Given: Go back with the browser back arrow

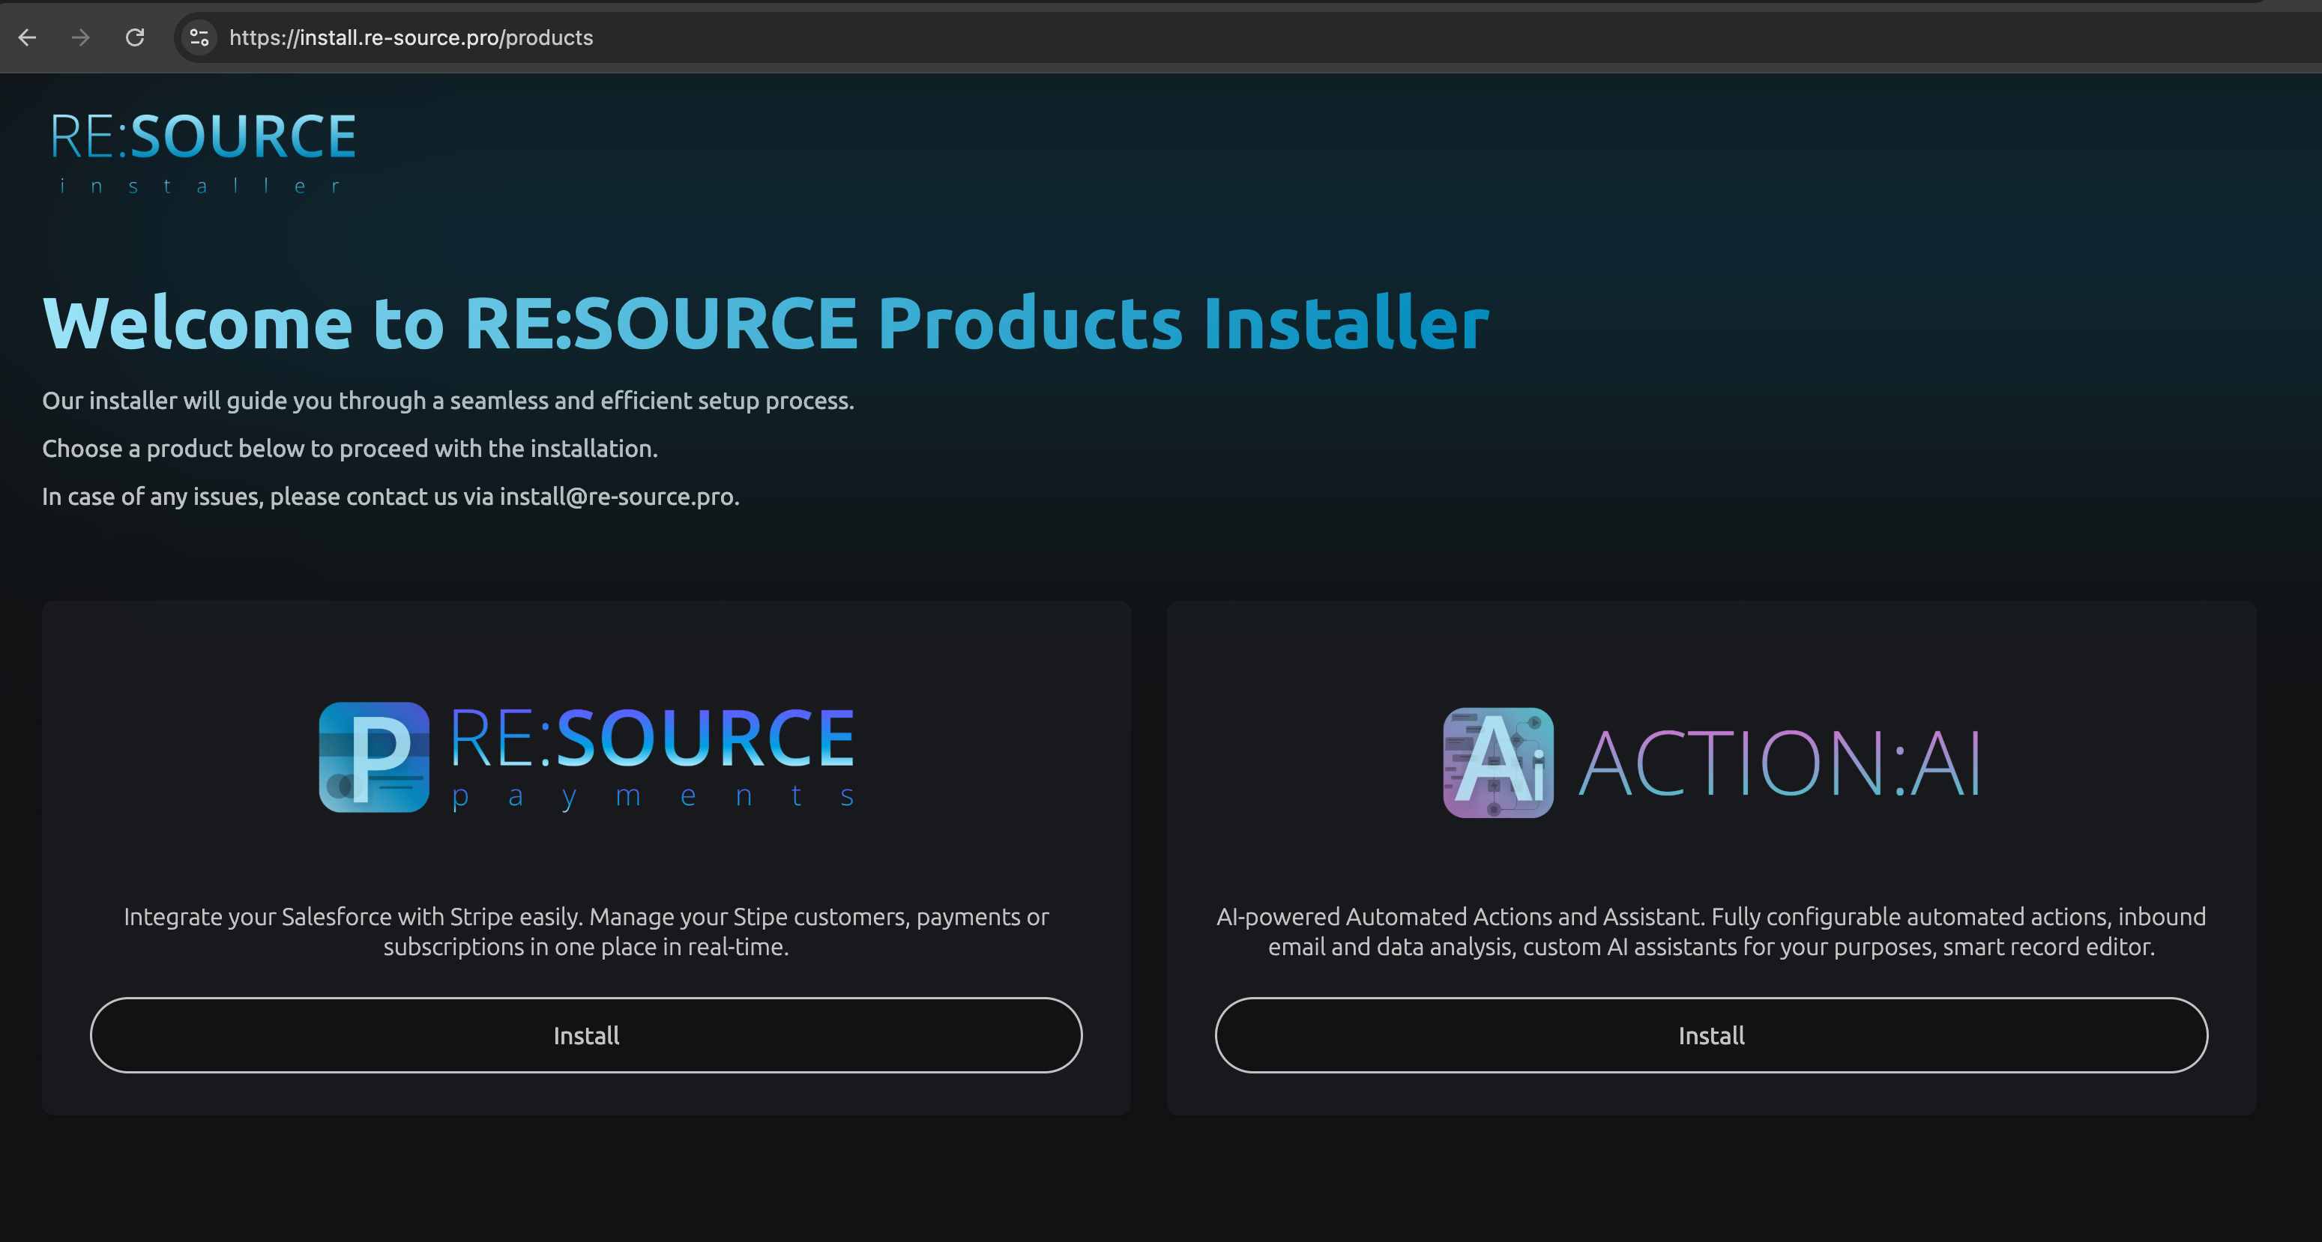Looking at the screenshot, I should [x=27, y=37].
